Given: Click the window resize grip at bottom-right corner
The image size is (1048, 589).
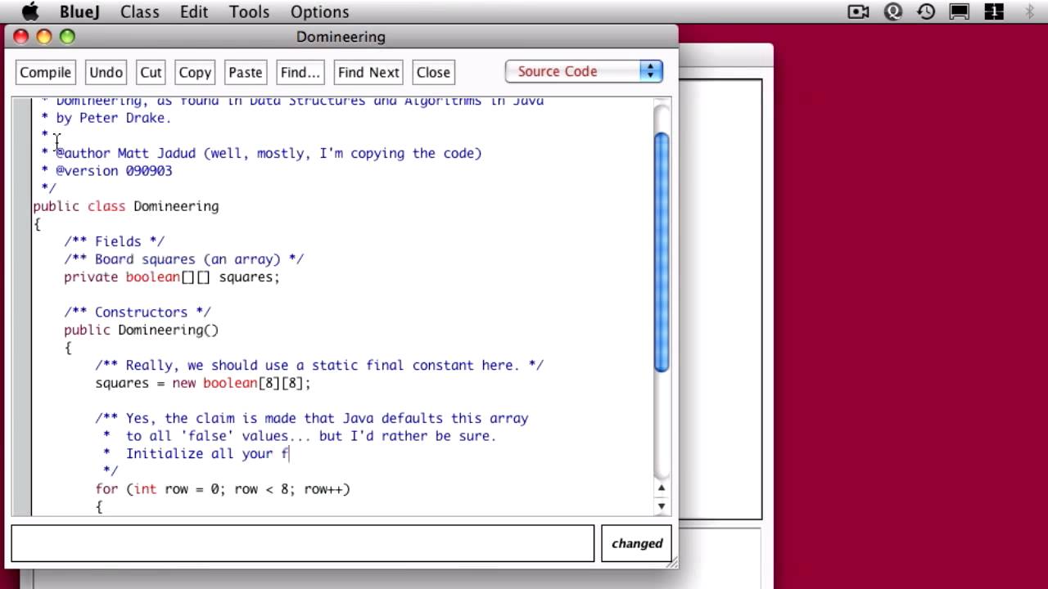Looking at the screenshot, I should tap(672, 562).
